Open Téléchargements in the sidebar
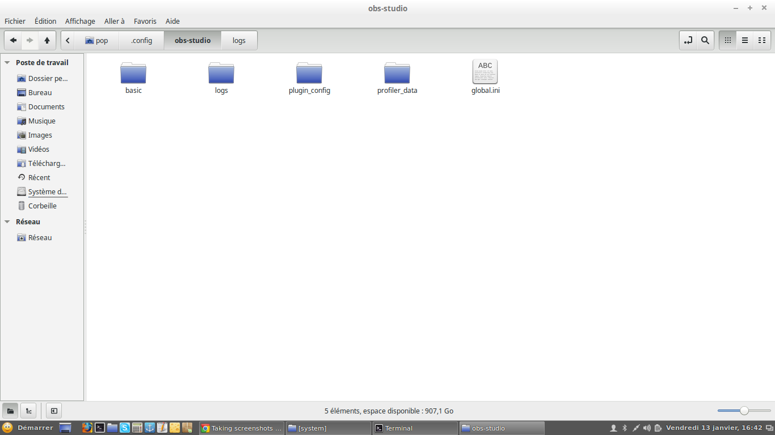This screenshot has height=435, width=775. click(x=41, y=164)
